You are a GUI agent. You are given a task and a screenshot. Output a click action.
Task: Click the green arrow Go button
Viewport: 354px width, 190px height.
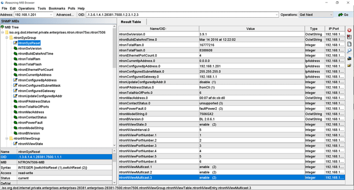343,15
